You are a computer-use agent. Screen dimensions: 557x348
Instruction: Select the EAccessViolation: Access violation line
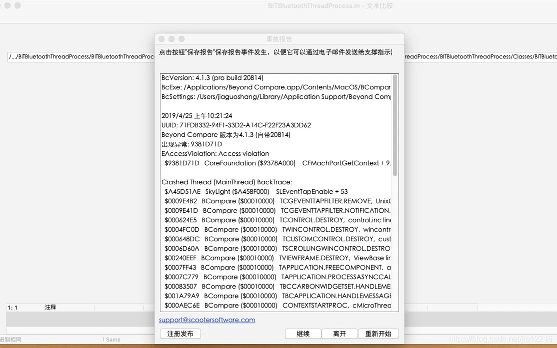[215, 154]
